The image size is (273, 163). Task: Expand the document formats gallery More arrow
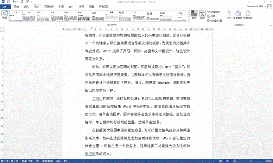coord(188,20)
